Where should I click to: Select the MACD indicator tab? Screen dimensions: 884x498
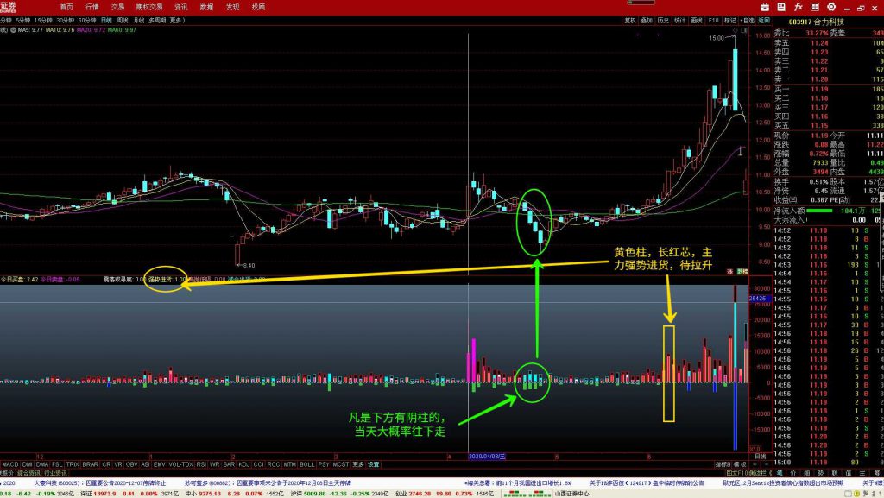click(x=9, y=464)
